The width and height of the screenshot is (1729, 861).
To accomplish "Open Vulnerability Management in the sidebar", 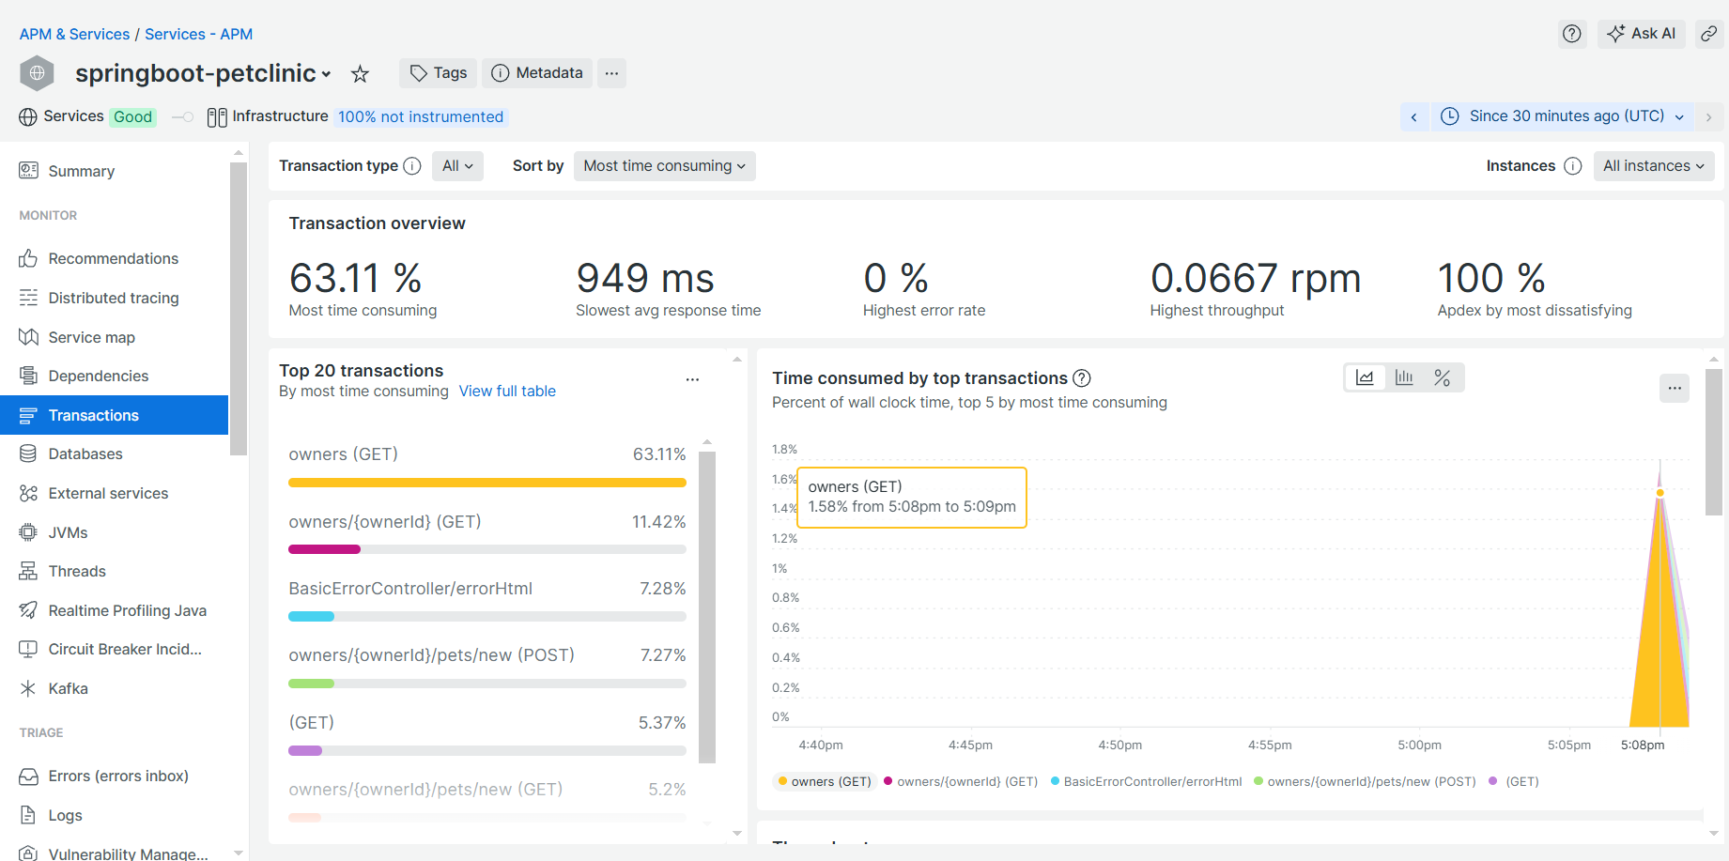I will [115, 853].
